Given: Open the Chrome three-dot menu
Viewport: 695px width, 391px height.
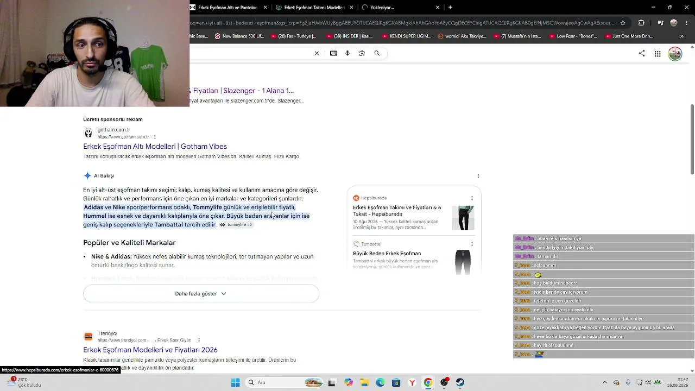Looking at the screenshot, I should [x=687, y=23].
